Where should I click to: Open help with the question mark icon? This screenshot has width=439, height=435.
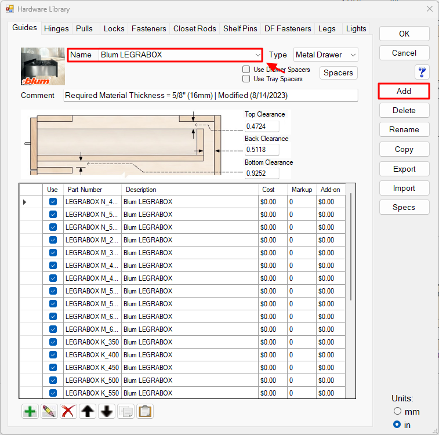422,72
